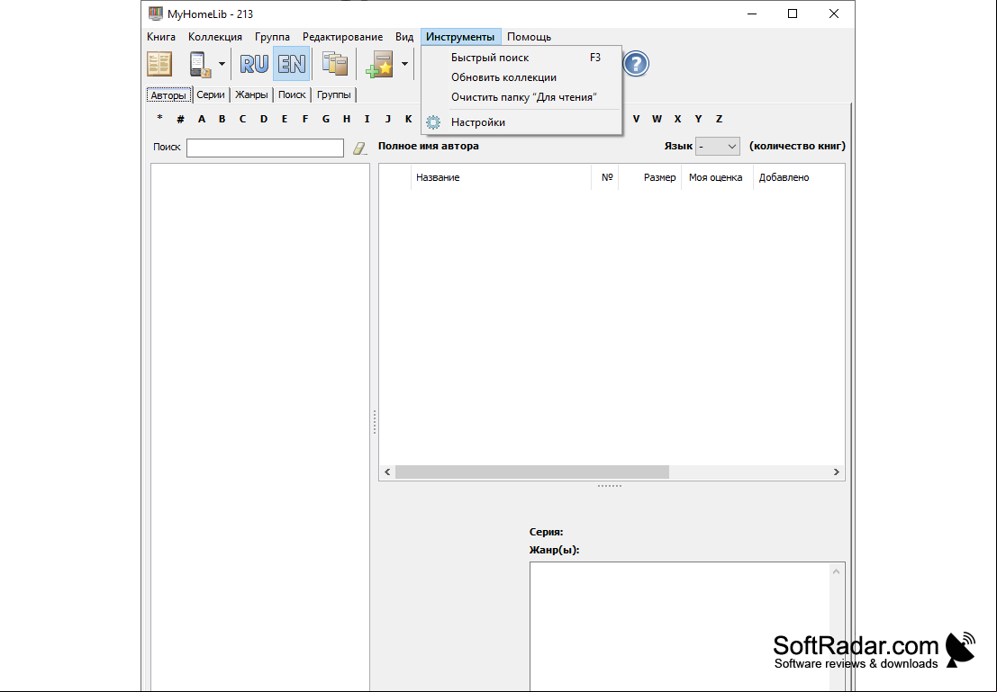Open the Вид menu
Viewport: 997px width, 692px height.
click(x=404, y=37)
